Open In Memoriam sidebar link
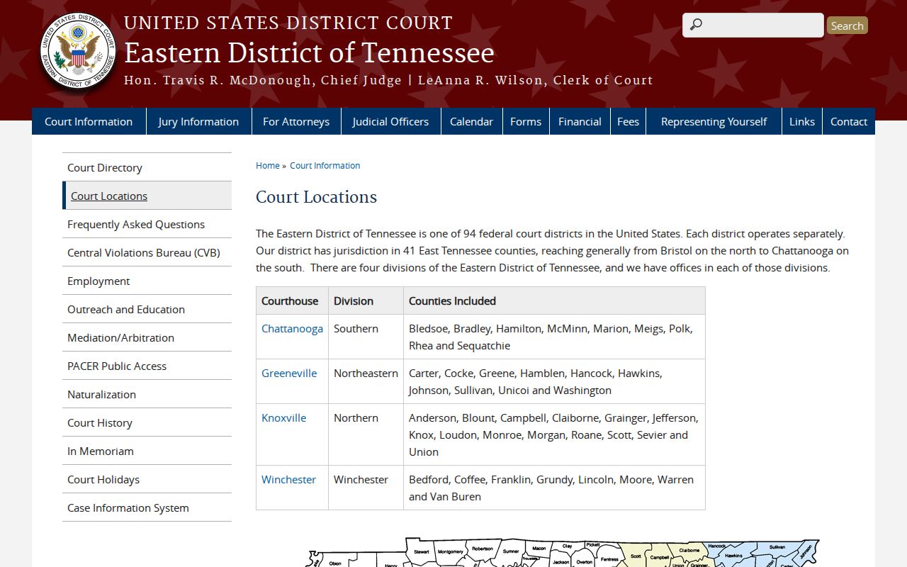Image resolution: width=907 pixels, height=567 pixels. tap(147, 451)
